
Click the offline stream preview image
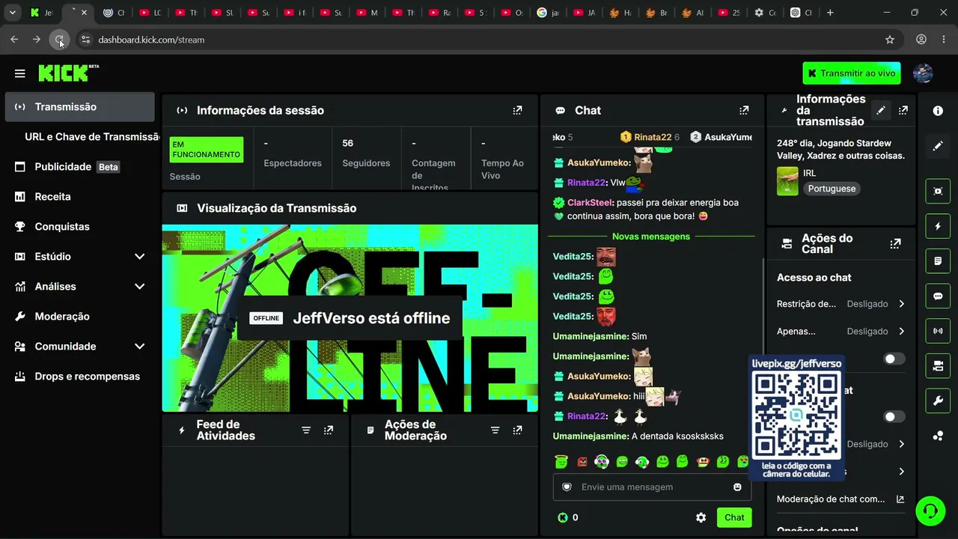pos(350,318)
